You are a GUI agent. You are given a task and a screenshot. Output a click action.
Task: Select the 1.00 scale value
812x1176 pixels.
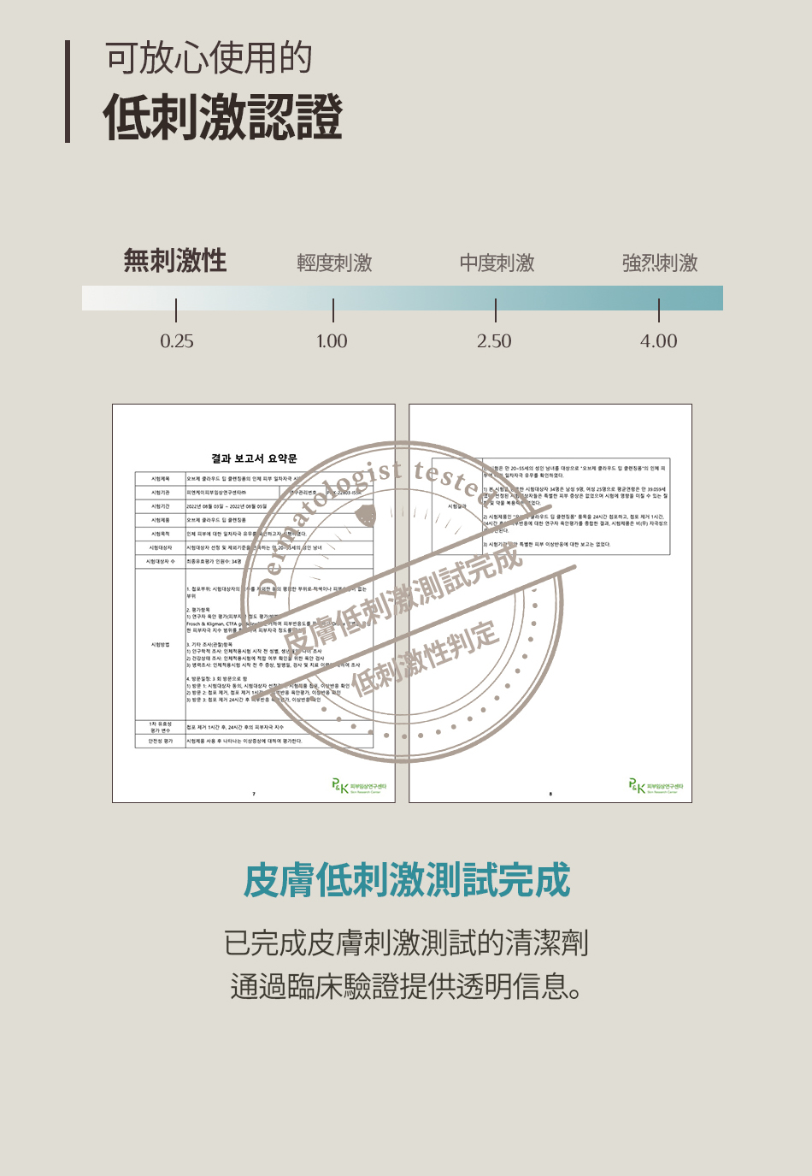tap(332, 341)
